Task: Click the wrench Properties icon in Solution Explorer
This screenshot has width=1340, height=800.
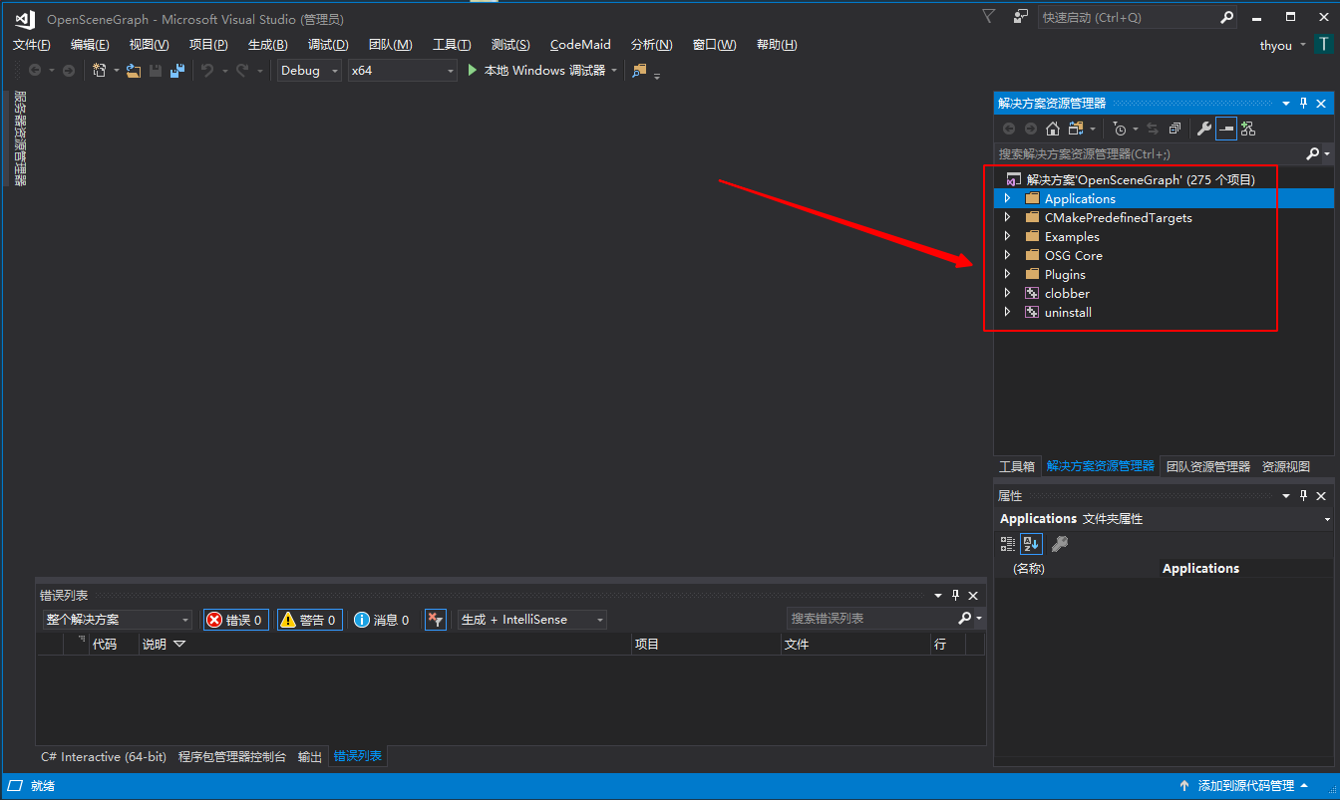Action: (x=1203, y=129)
